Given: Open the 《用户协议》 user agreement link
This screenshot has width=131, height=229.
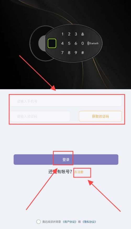Looking at the screenshot, I should tap(70, 222).
